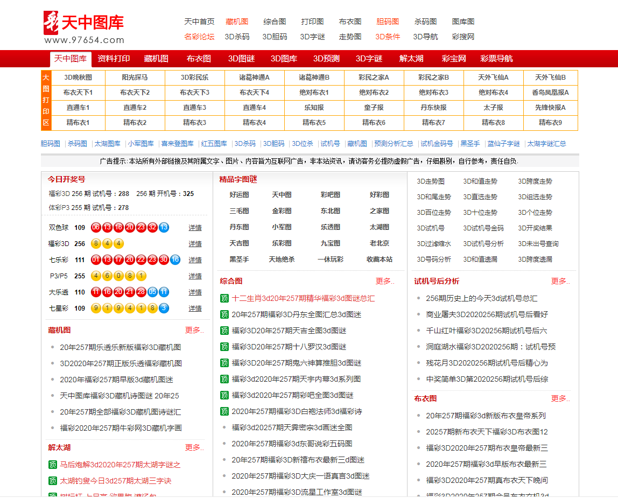Image resolution: width=618 pixels, height=498 pixels.
Task: Select 资料打印 tab in red navigation bar
Action: (x=114, y=59)
